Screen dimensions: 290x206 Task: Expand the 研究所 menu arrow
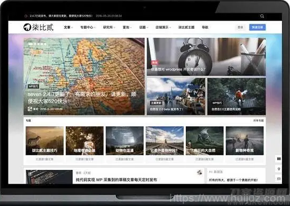click(x=114, y=28)
